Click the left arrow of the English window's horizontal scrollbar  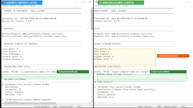(95, 103)
